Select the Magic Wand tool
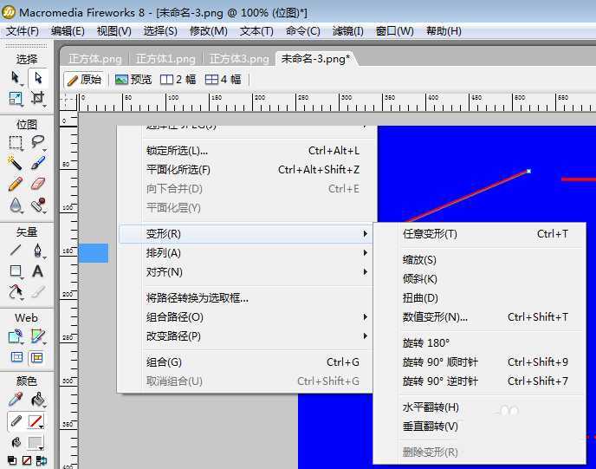This screenshot has height=469, width=596. [16, 163]
